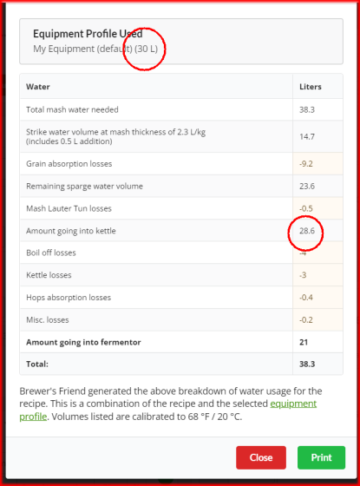This screenshot has width=360, height=486.
Task: Click the Kettle losses -3 value
Action: [303, 275]
